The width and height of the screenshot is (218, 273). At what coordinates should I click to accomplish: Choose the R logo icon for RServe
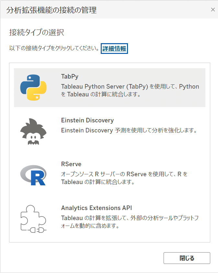33,175
